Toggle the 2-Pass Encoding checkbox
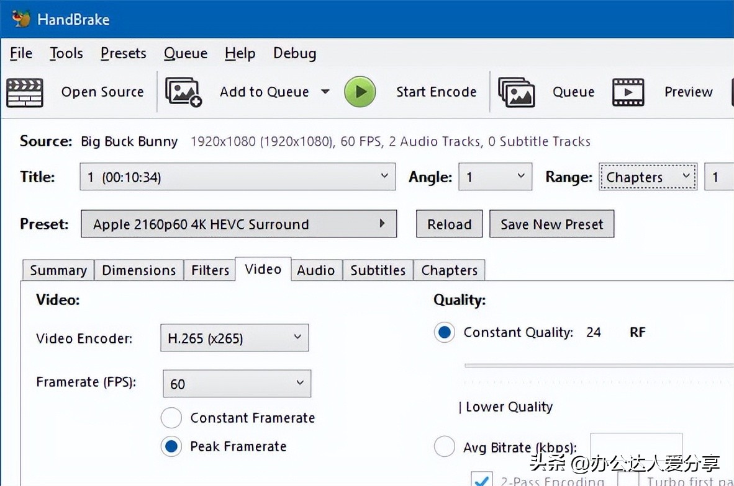Viewport: 734px width, 486px height. click(481, 480)
